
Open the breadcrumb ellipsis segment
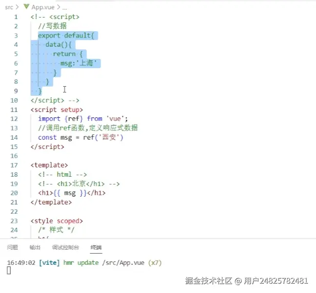(x=64, y=8)
